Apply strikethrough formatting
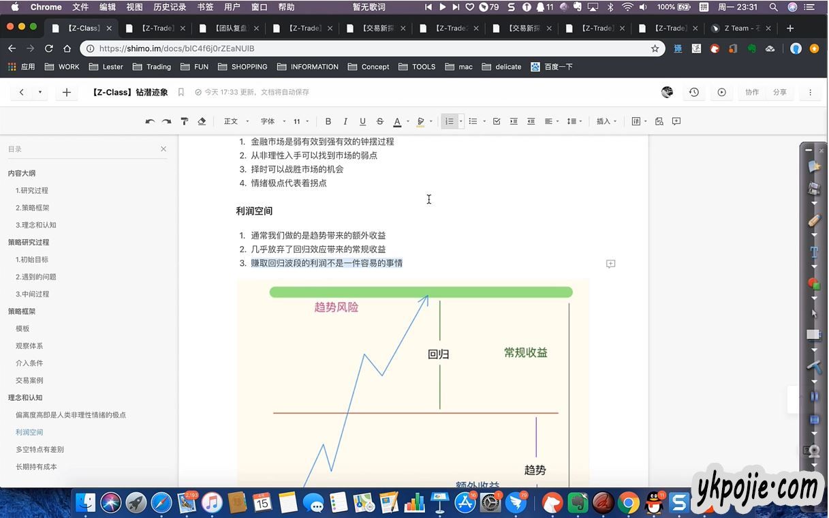This screenshot has height=518, width=829. tap(379, 121)
